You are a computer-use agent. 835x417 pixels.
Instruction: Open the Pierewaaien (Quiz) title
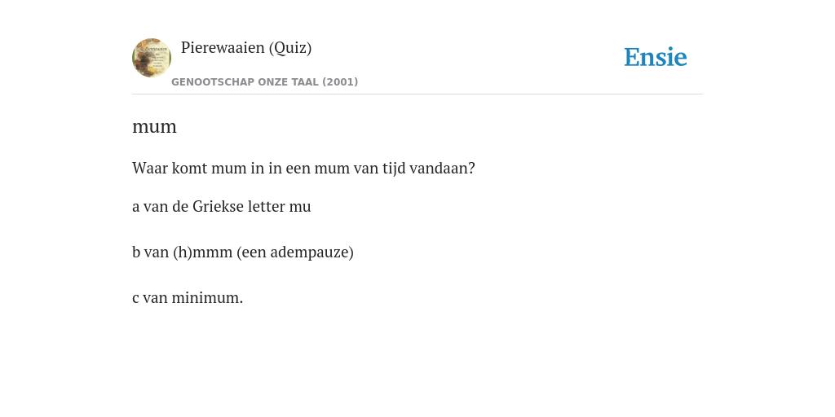(246, 48)
